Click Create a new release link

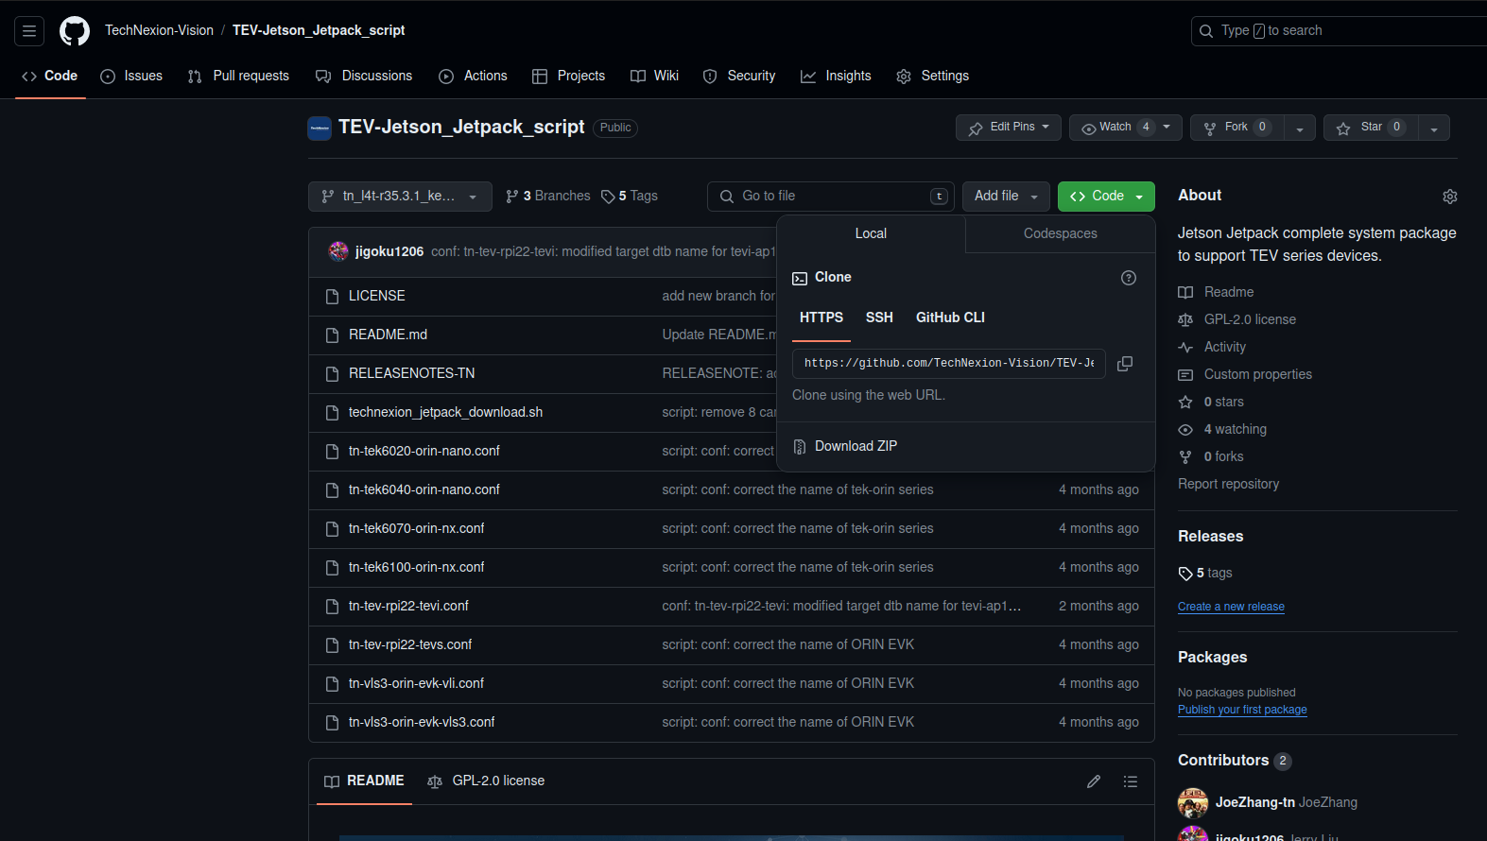click(1231, 607)
